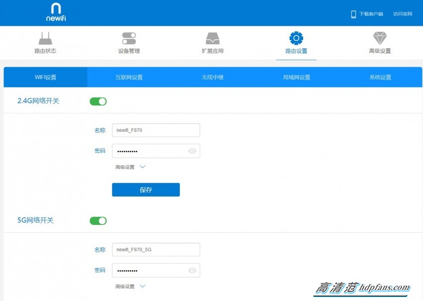Switch to the 系统设置 tab

point(380,77)
